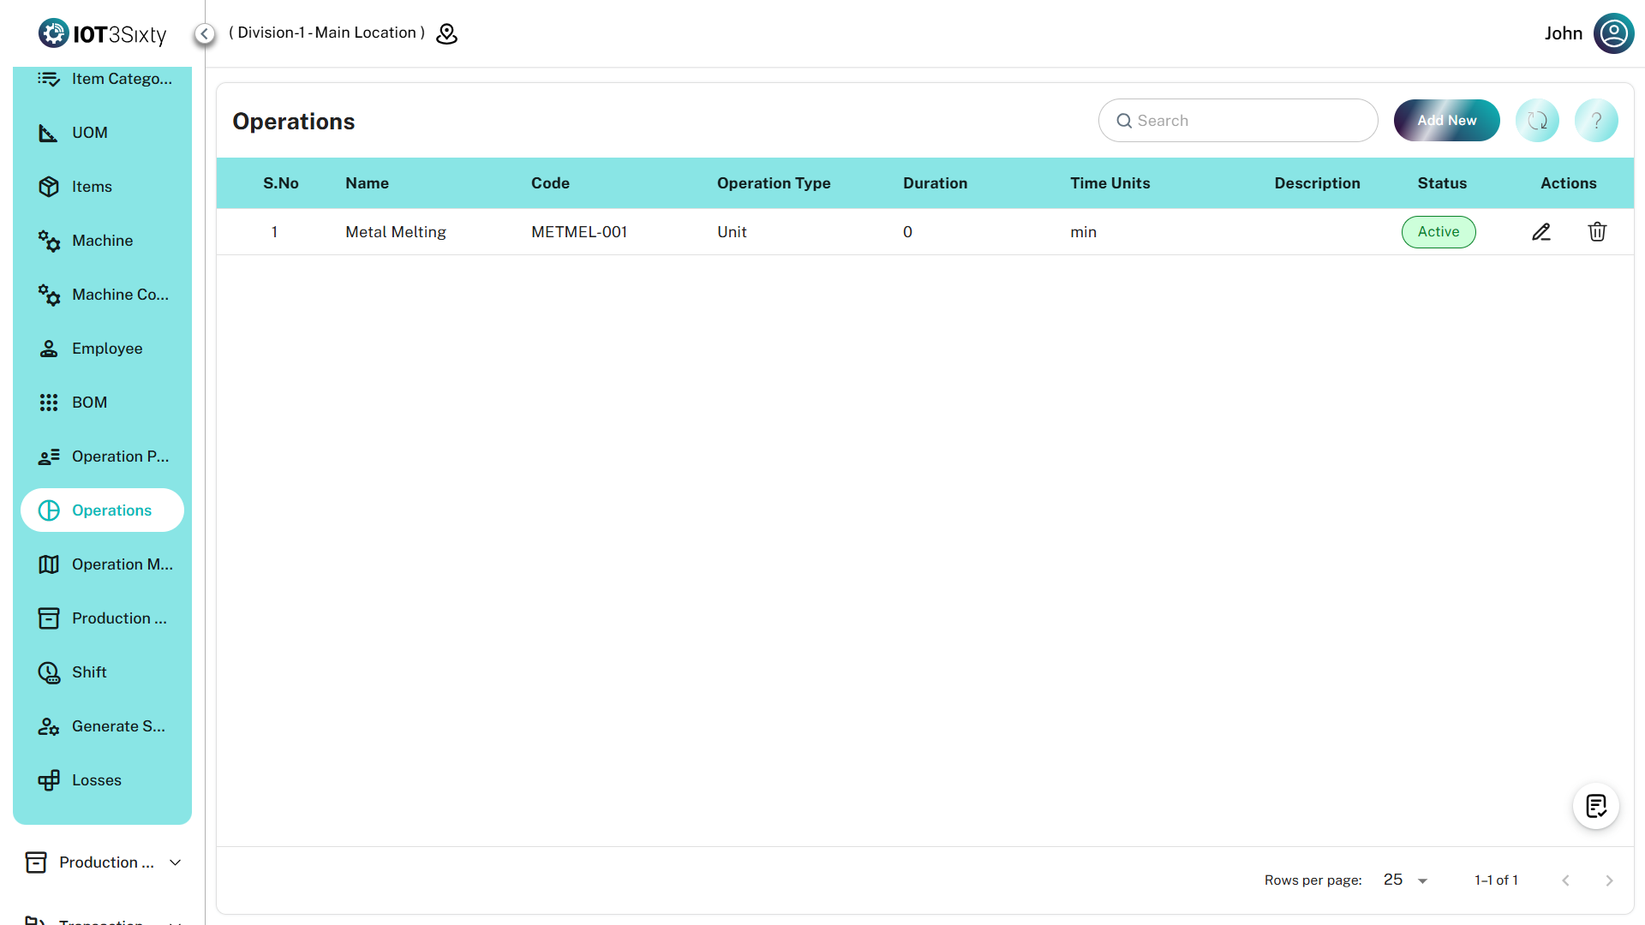The width and height of the screenshot is (1645, 925).
Task: Click the delete trash icon for Metal Melting
Action: pyautogui.click(x=1597, y=232)
